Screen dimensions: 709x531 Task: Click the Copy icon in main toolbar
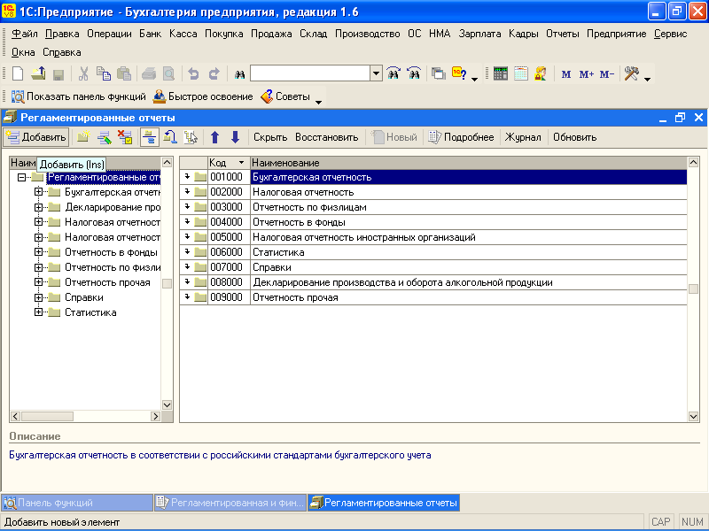tap(104, 73)
